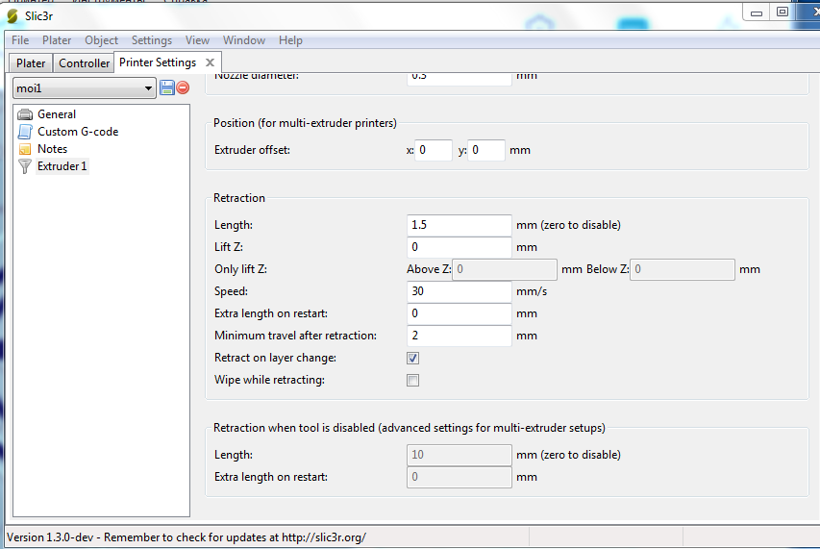Click the Notes yellow icon
Image resolution: width=820 pixels, height=549 pixels.
(25, 149)
